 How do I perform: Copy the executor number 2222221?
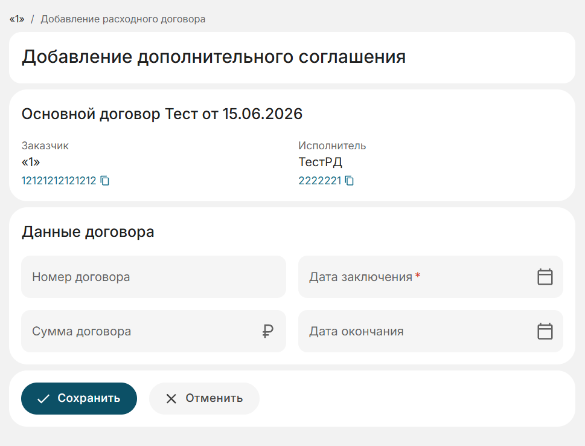pos(350,181)
